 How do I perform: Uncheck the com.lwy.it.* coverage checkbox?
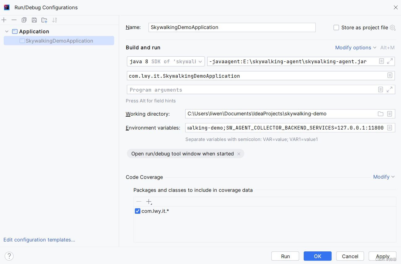137,211
